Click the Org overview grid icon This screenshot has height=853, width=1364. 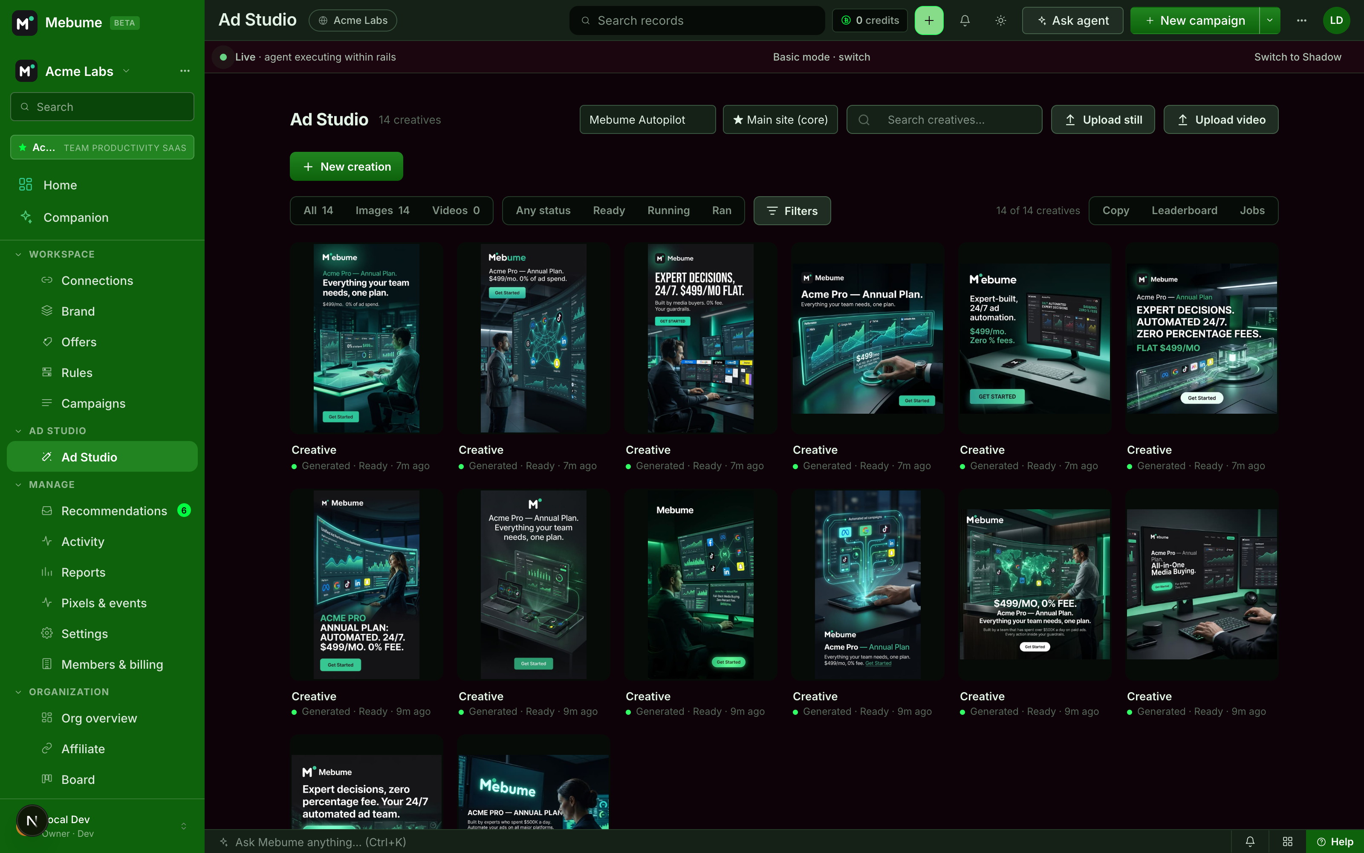tap(47, 718)
